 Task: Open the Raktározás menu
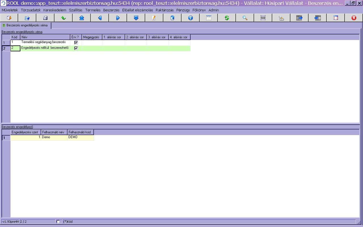pos(164,10)
